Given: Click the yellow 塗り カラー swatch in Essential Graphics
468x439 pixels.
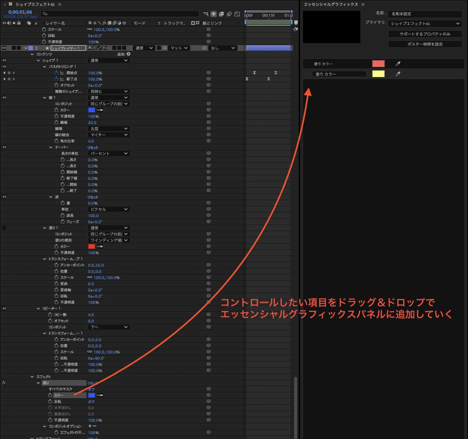Looking at the screenshot, I should coord(378,74).
